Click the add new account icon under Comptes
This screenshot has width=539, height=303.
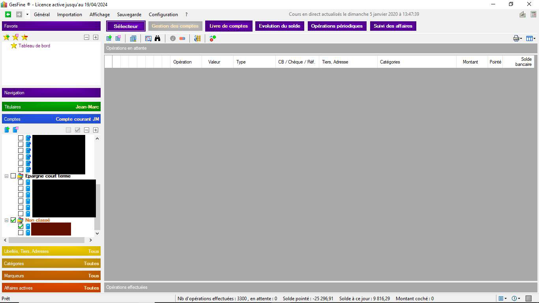click(x=7, y=130)
